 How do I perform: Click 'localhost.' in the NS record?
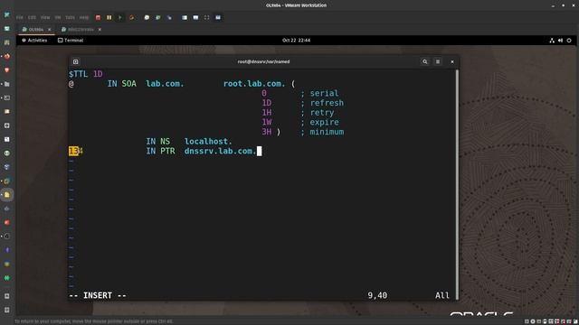(x=208, y=142)
